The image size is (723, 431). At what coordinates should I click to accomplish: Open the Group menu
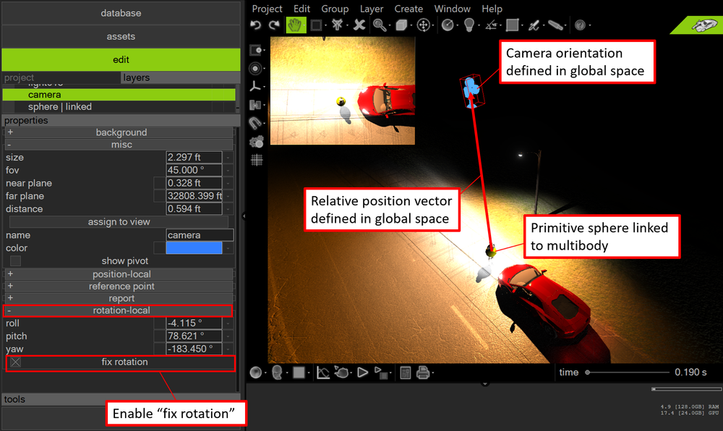coord(335,9)
